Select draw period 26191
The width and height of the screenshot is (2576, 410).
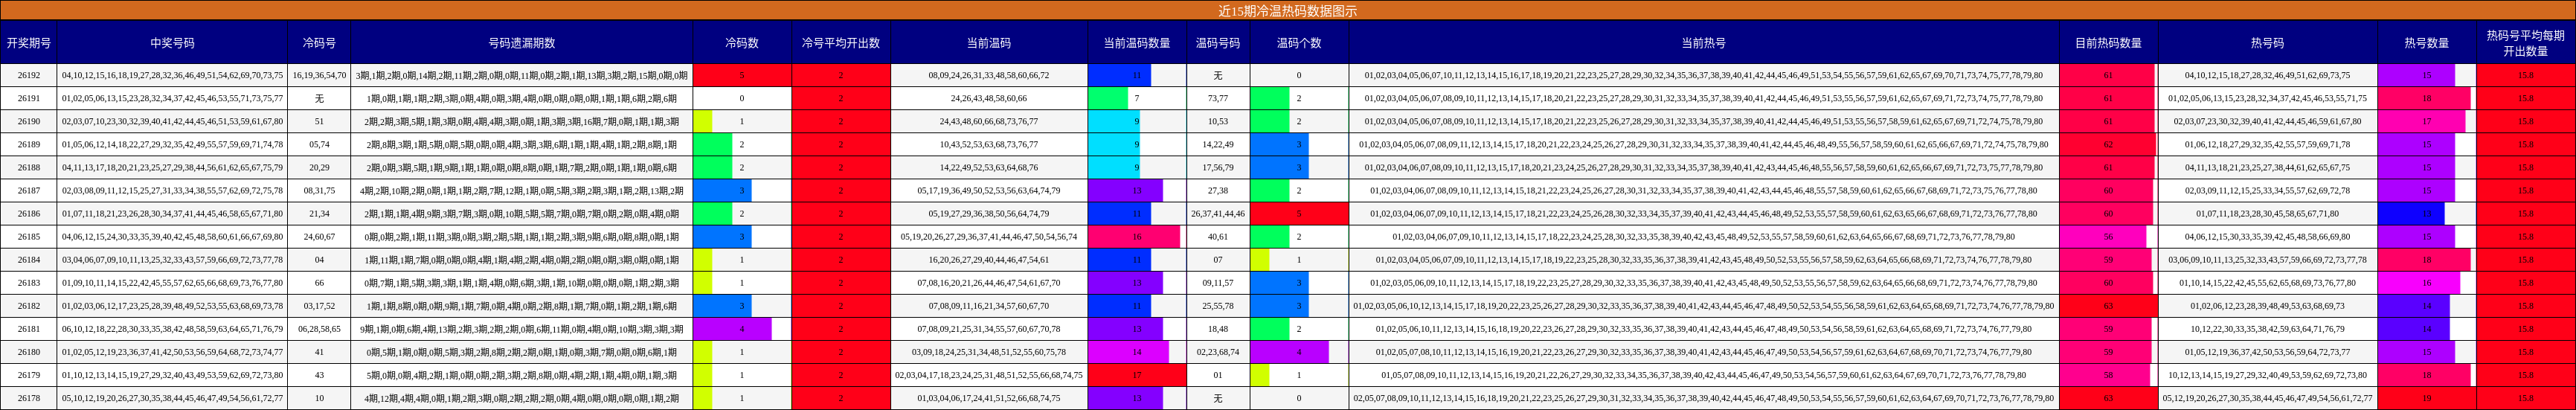tap(28, 98)
